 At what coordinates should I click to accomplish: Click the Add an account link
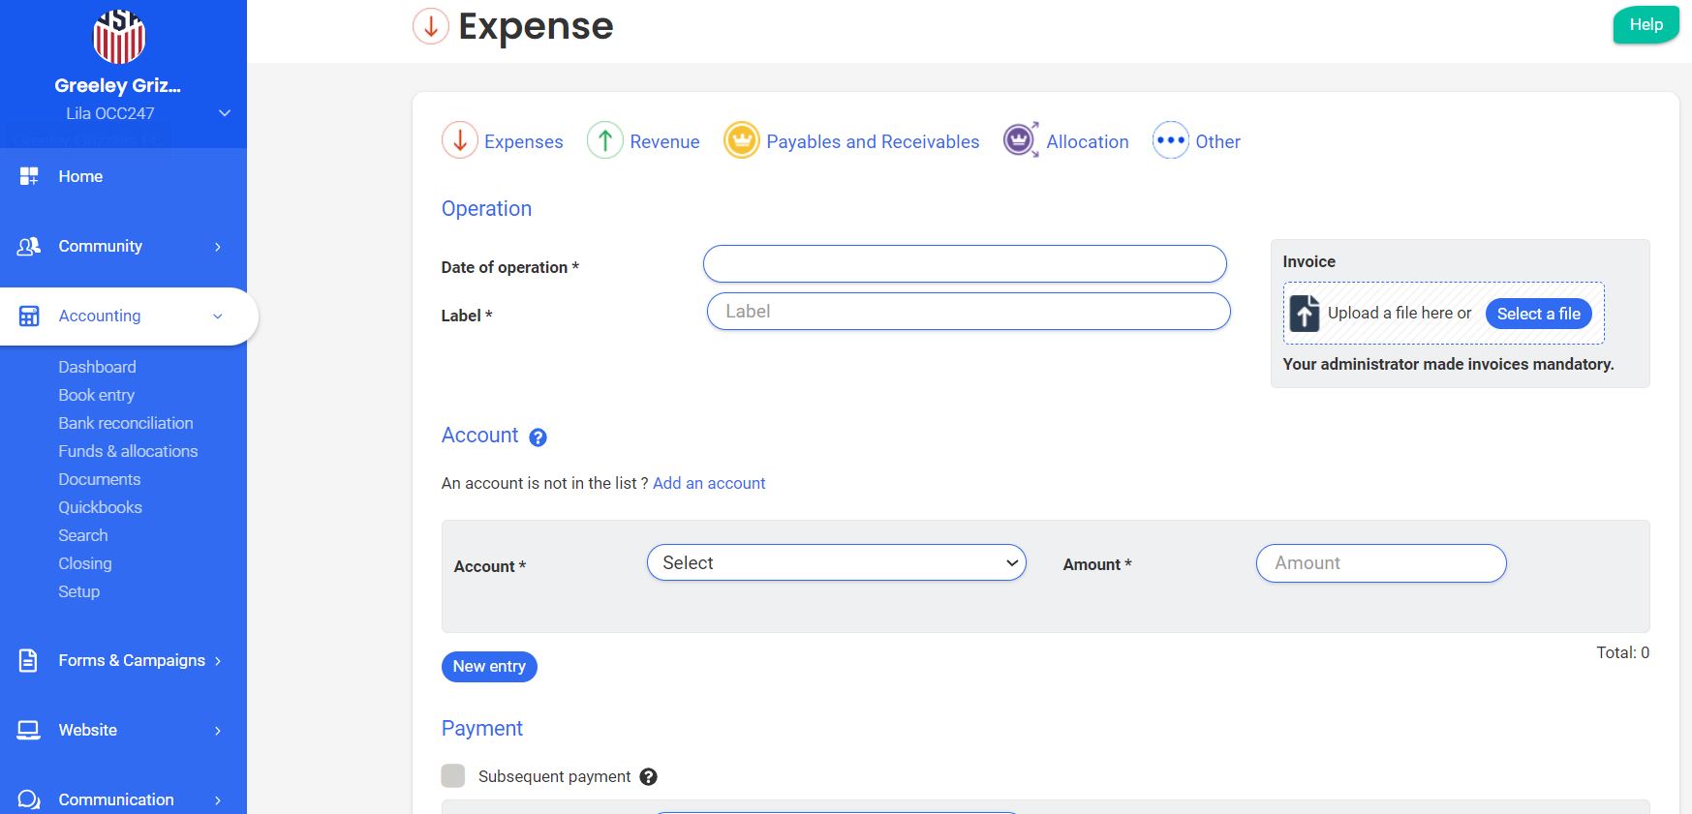pyautogui.click(x=709, y=483)
